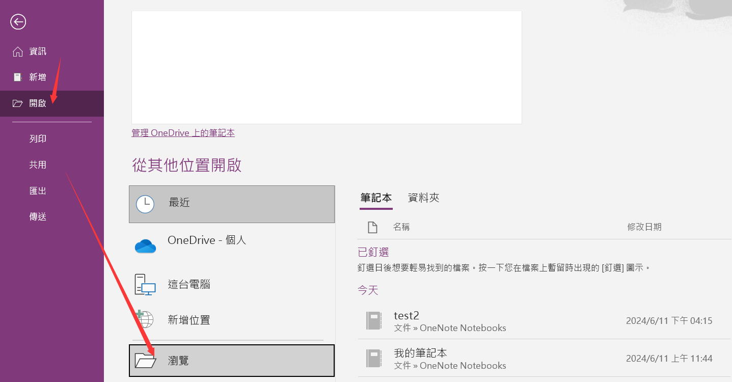Select 這台電腦 location
The height and width of the screenshot is (382, 732).
[x=232, y=284]
